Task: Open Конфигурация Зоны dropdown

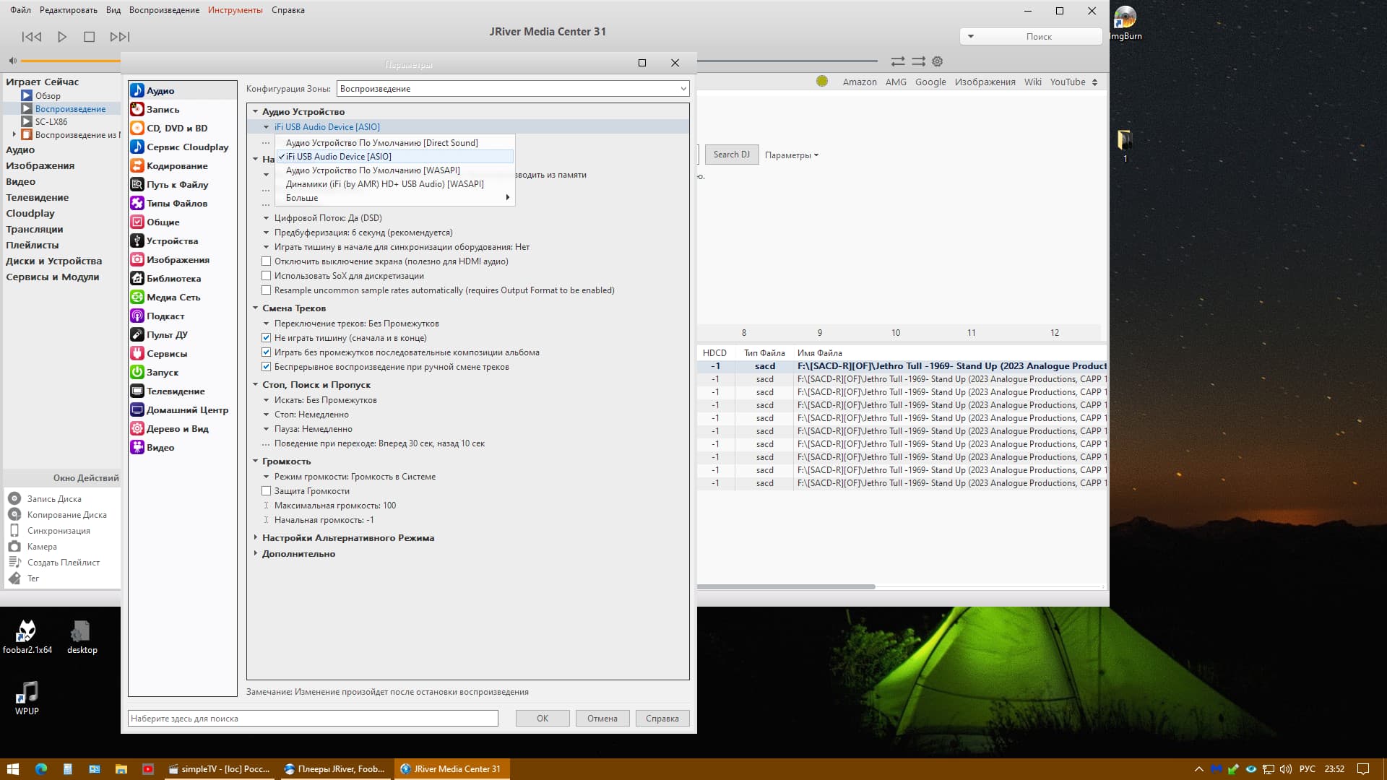Action: point(512,89)
